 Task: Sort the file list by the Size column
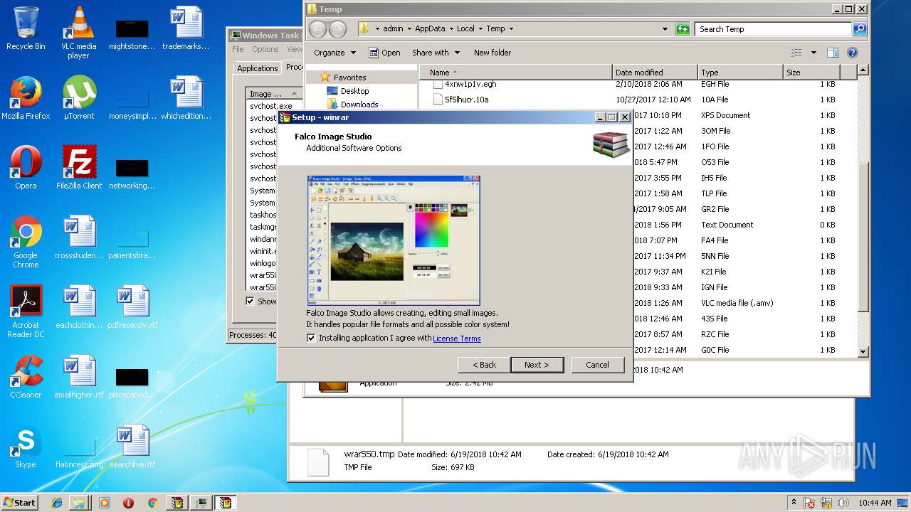[x=812, y=73]
